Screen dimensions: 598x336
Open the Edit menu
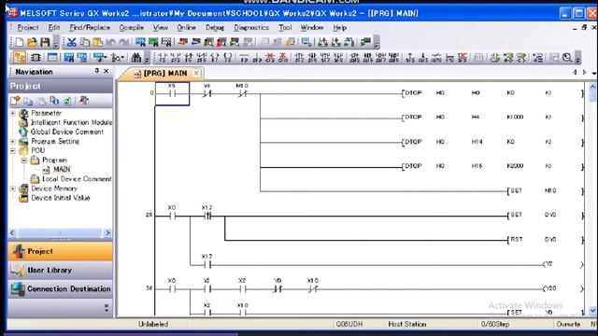click(54, 27)
